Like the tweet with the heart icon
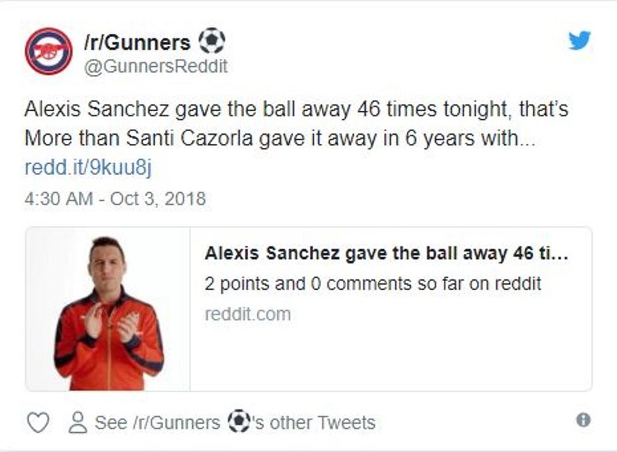This screenshot has width=617, height=452. [38, 423]
